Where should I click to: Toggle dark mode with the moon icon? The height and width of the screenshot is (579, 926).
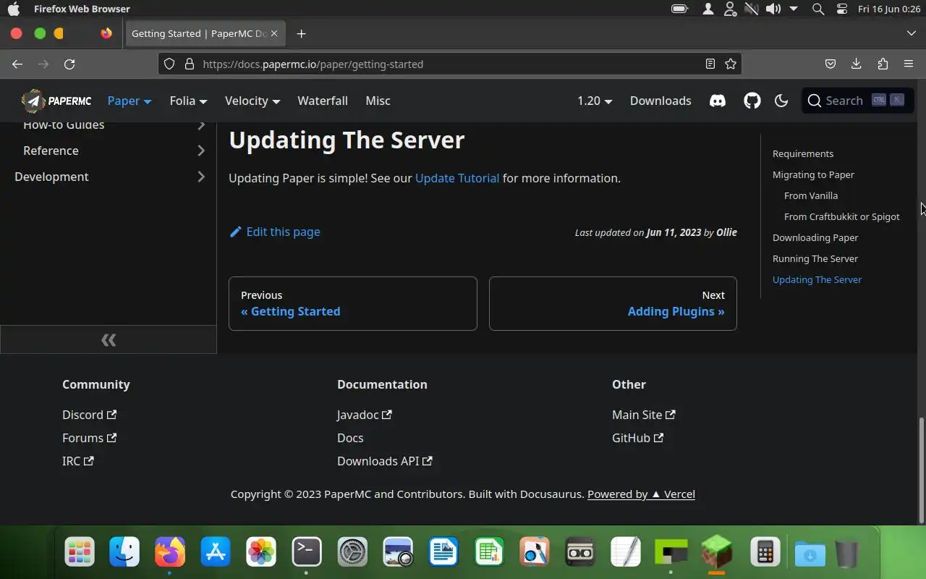click(781, 101)
